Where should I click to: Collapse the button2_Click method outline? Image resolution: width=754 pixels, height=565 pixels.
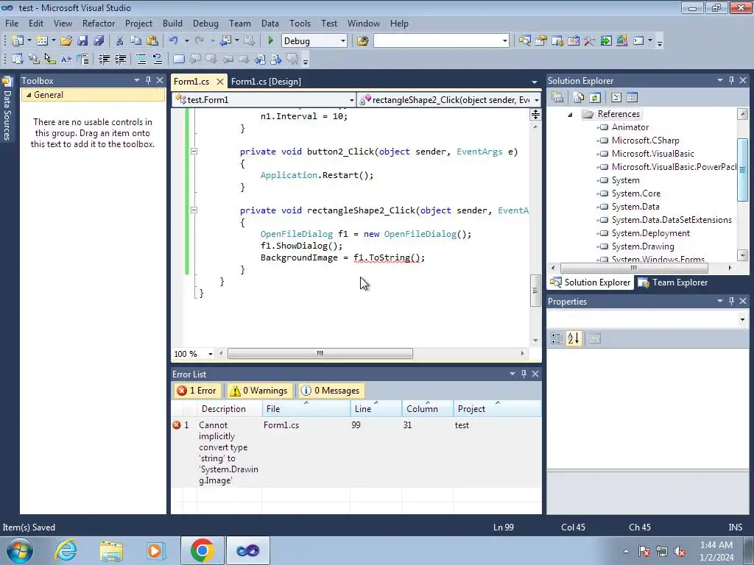(194, 151)
